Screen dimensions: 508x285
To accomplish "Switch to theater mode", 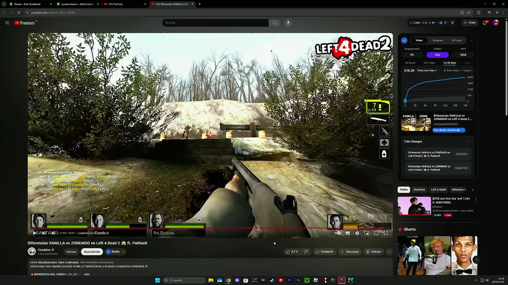I will (x=376, y=233).
